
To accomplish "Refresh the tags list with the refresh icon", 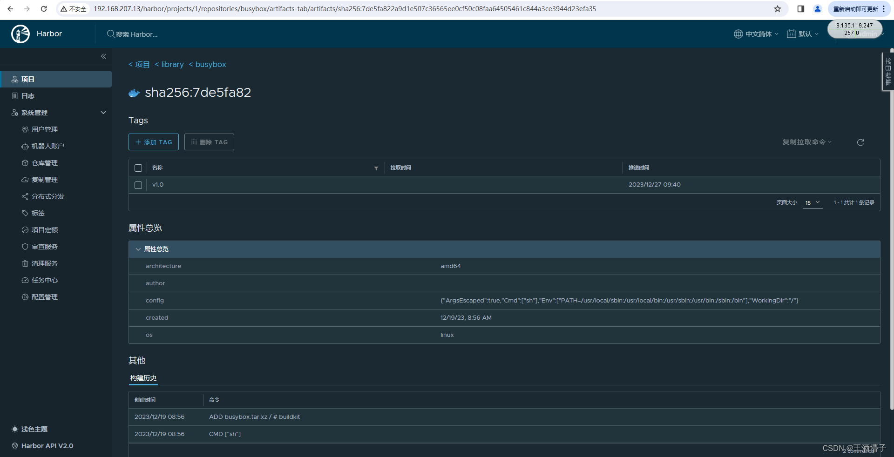I will (x=860, y=142).
